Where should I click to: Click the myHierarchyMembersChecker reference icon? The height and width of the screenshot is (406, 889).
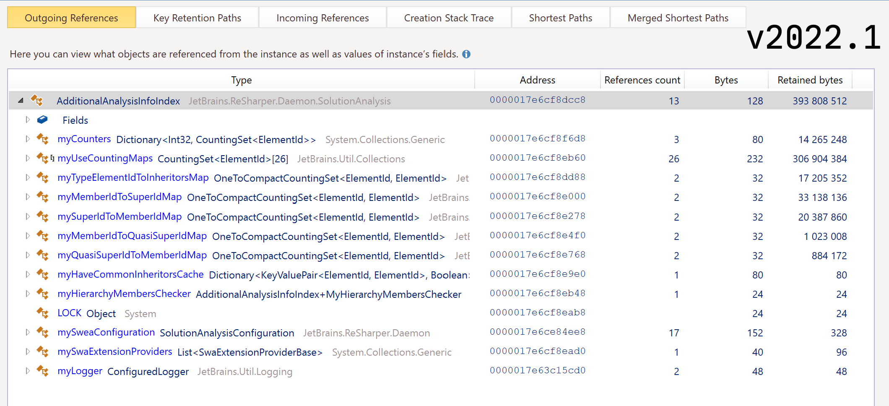coord(42,294)
